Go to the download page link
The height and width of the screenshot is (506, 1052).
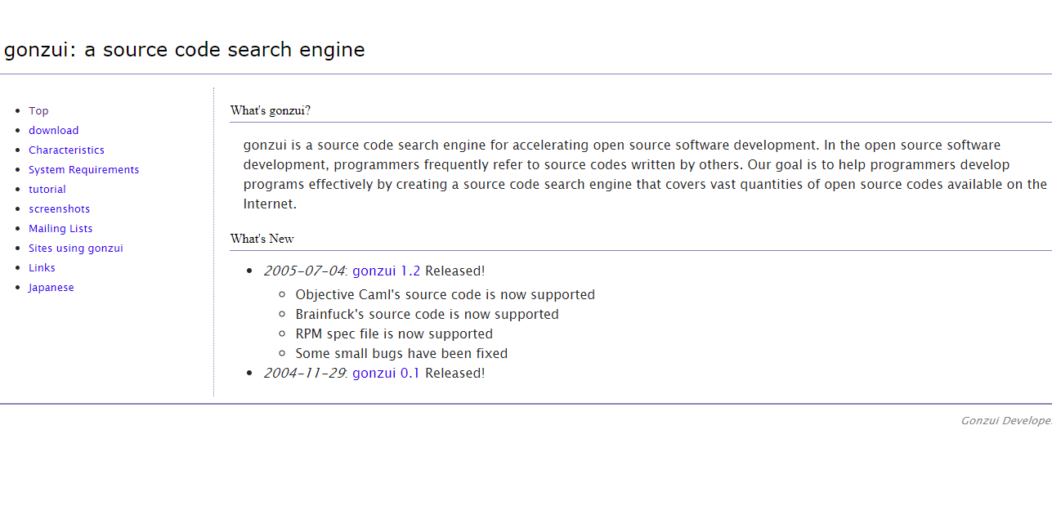(53, 131)
